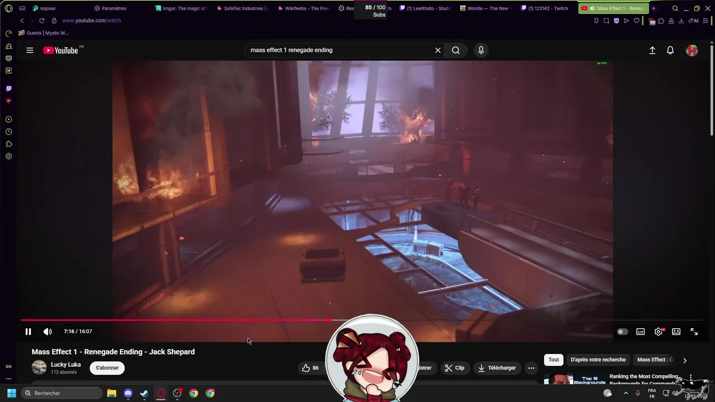Pause the video playback

coord(28,332)
